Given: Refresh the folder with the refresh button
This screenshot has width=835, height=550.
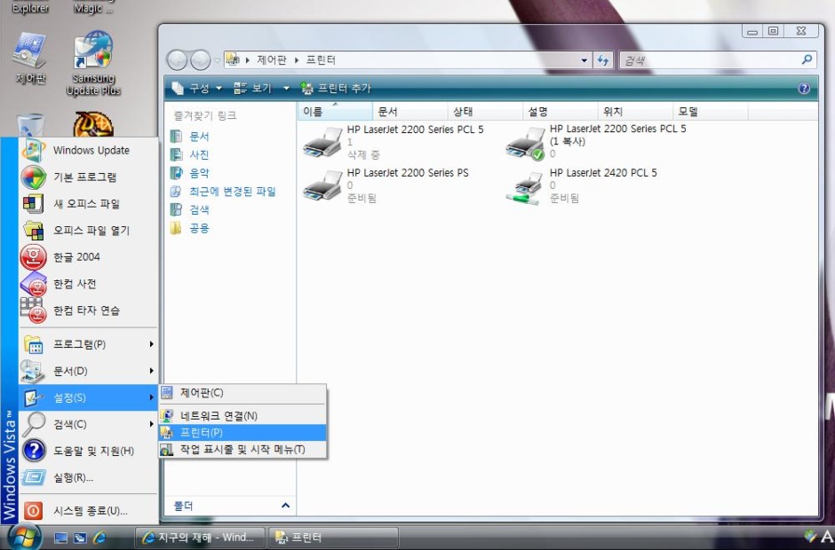Looking at the screenshot, I should coord(603,60).
